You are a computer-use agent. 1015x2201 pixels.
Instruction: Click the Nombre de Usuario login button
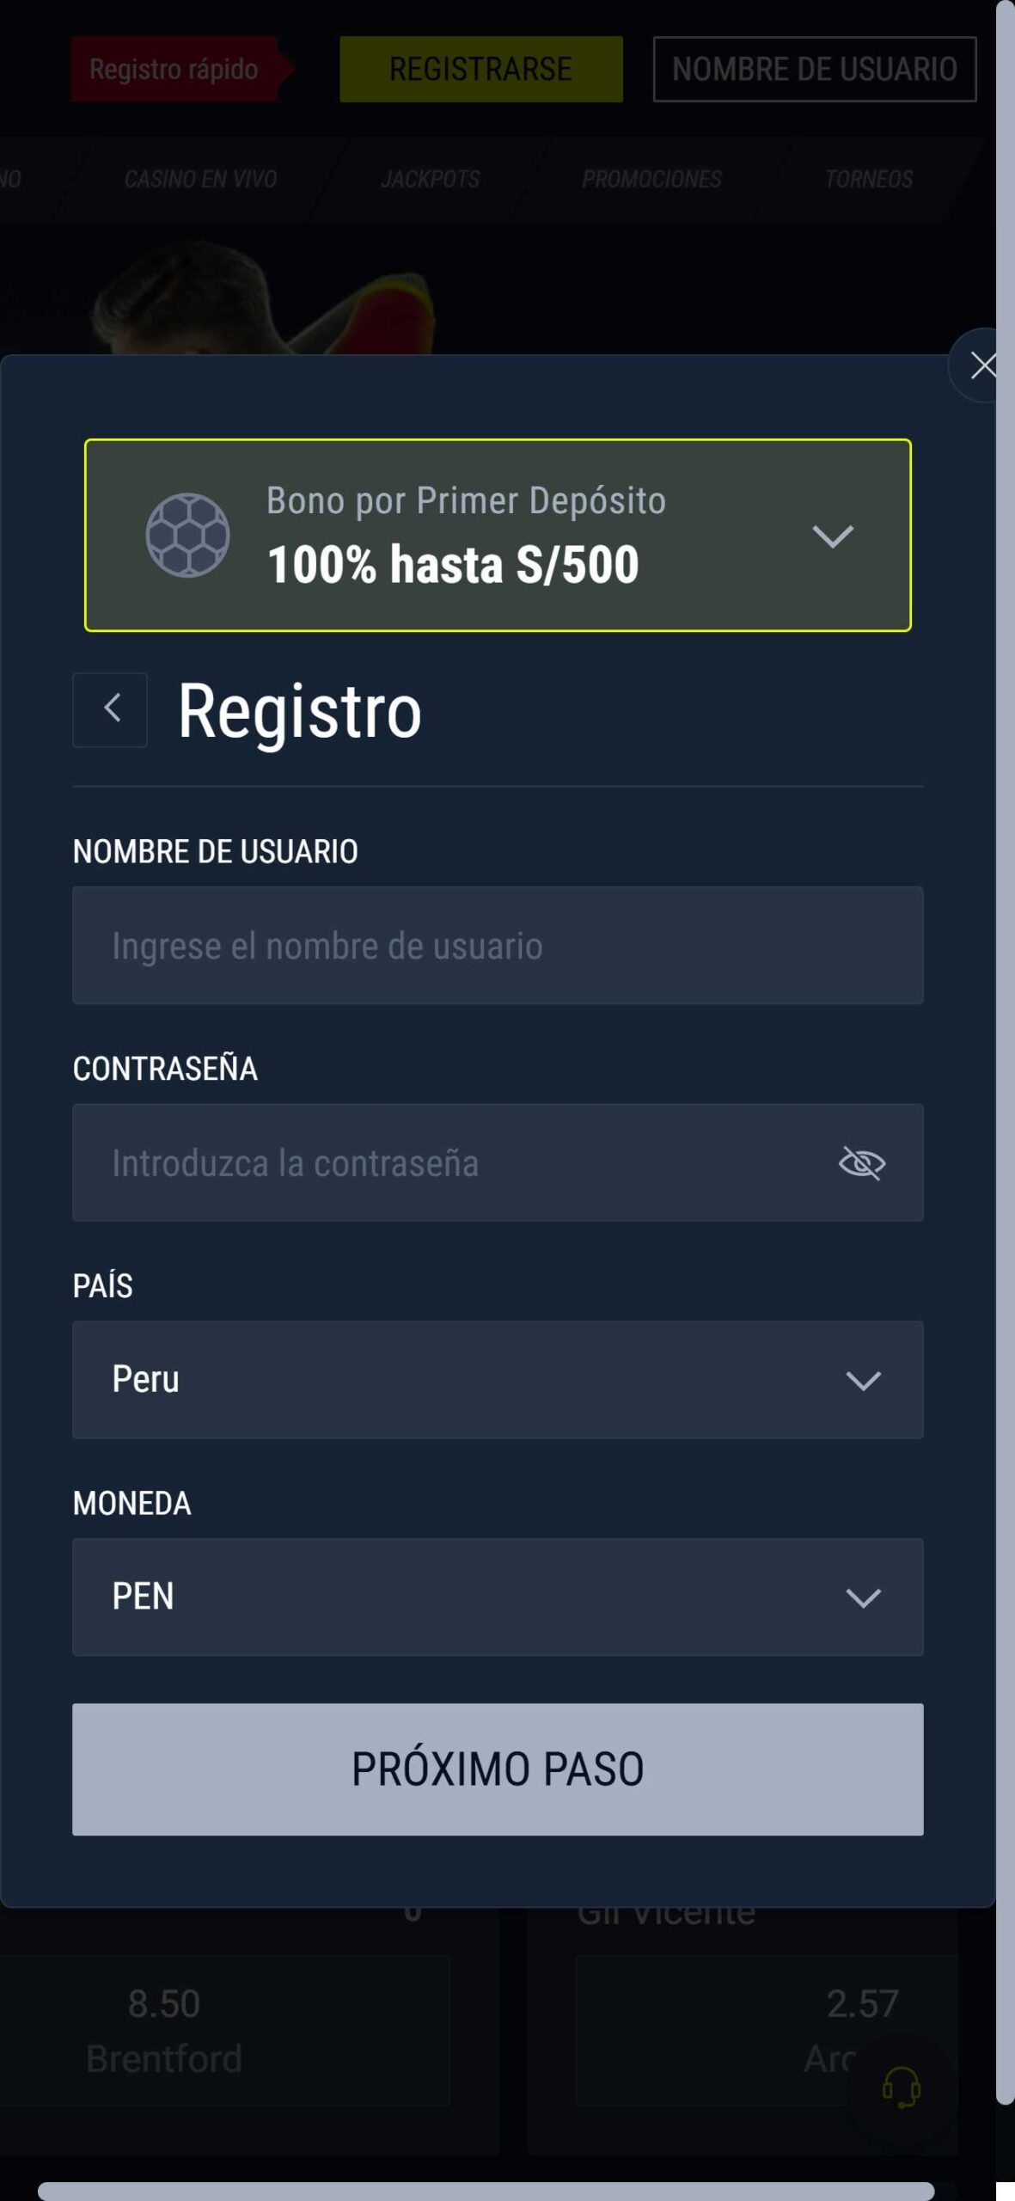(814, 69)
